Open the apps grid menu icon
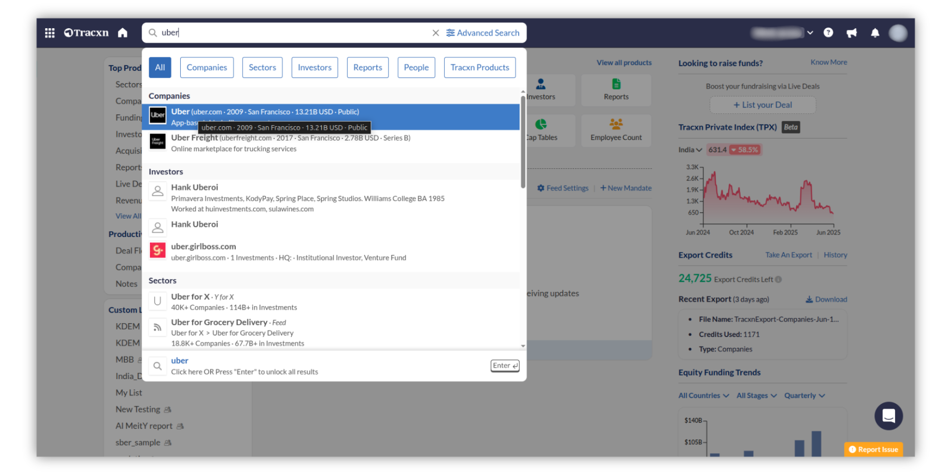This screenshot has height=475, width=951. coord(50,33)
